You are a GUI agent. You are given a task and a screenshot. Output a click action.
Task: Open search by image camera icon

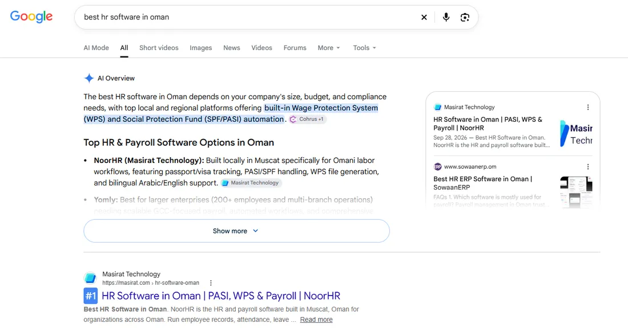click(x=465, y=17)
